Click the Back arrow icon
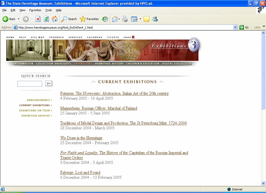Screen dimensions: 266x193 pyautogui.click(x=5, y=19)
